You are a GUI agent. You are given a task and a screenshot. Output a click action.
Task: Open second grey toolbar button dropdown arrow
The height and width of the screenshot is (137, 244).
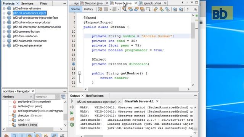119,9
